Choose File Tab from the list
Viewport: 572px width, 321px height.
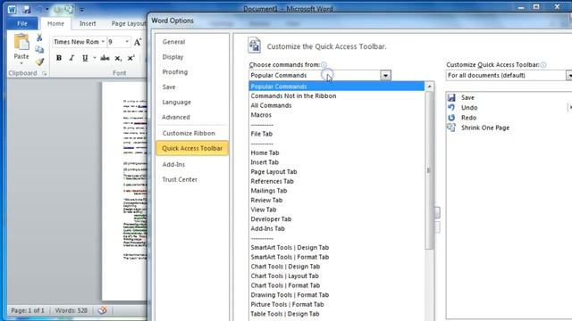337,134
